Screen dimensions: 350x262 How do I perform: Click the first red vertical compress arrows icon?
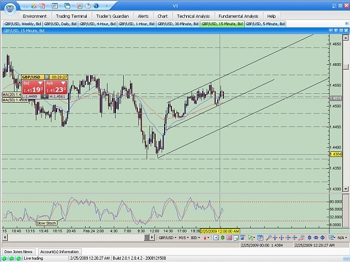coord(288,238)
